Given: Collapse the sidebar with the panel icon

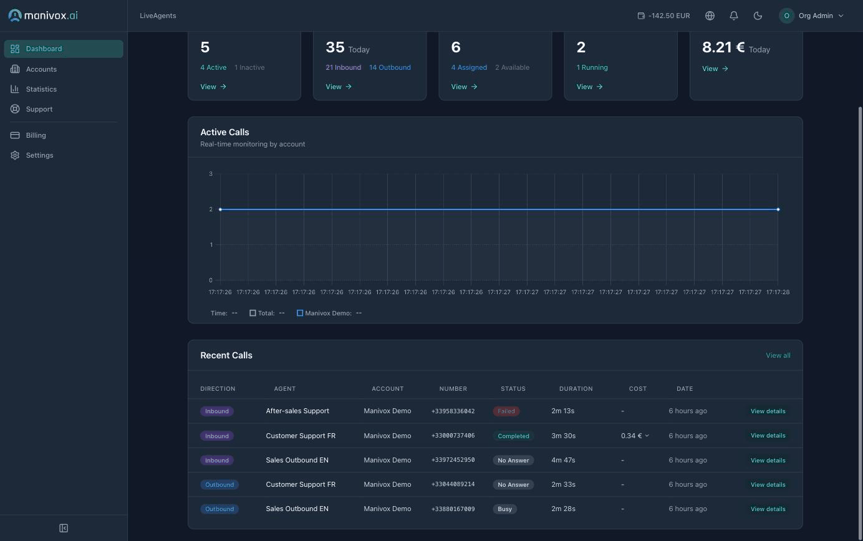Looking at the screenshot, I should click(64, 528).
